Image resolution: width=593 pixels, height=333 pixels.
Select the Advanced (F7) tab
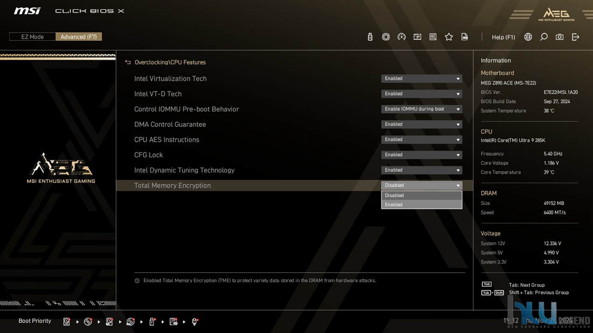(78, 37)
